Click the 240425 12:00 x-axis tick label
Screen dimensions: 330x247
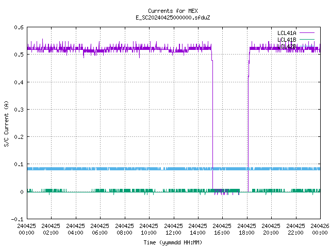[x=173, y=229]
